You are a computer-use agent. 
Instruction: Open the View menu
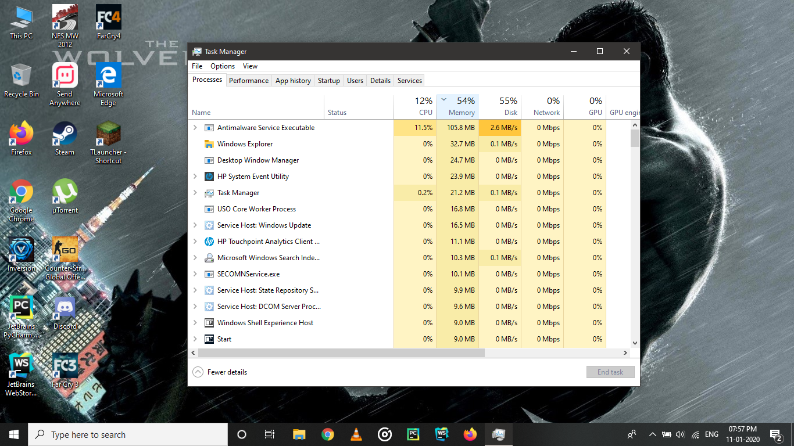coord(250,66)
